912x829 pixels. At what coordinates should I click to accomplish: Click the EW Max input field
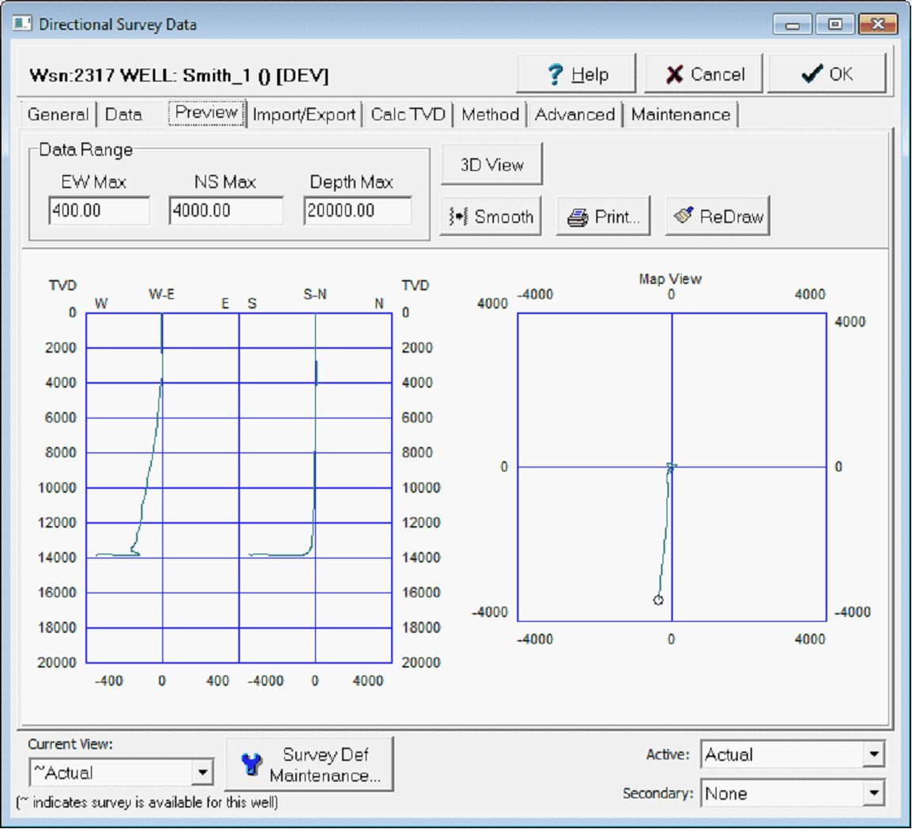[98, 211]
